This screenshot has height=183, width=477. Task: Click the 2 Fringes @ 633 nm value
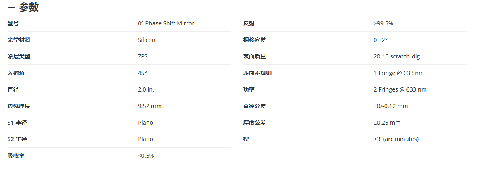[x=400, y=89]
